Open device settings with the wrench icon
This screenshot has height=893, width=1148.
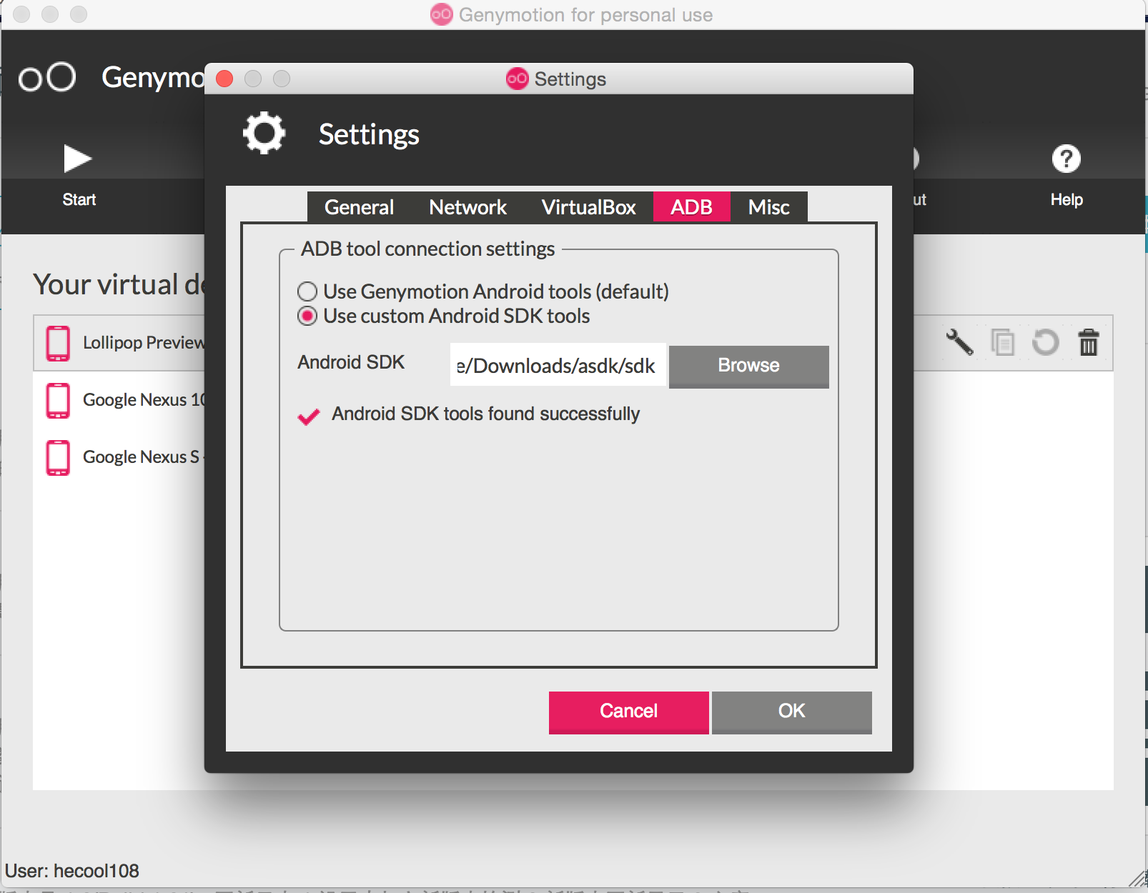[x=959, y=342]
